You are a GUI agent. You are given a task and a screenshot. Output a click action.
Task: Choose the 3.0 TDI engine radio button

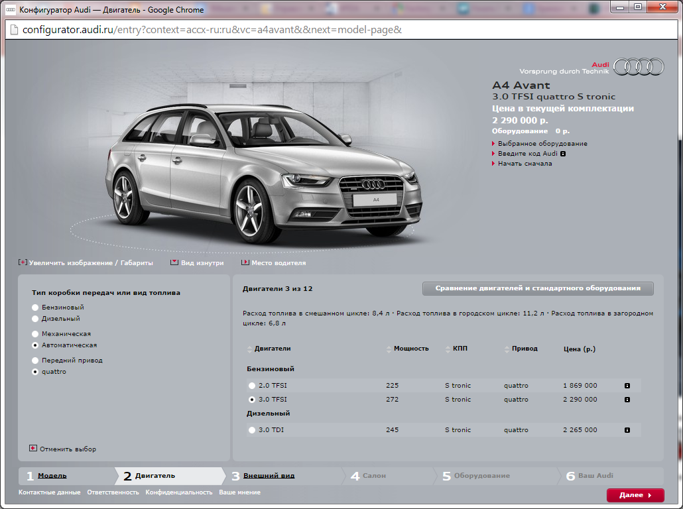point(251,430)
